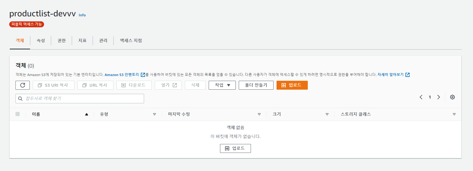Click the 삭제 button
Image resolution: width=473 pixels, height=171 pixels.
point(195,85)
